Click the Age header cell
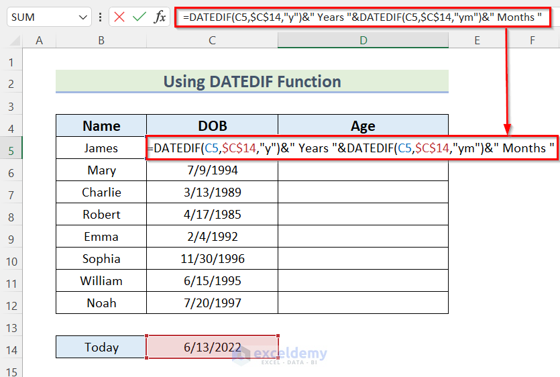560x377 pixels. click(x=363, y=126)
